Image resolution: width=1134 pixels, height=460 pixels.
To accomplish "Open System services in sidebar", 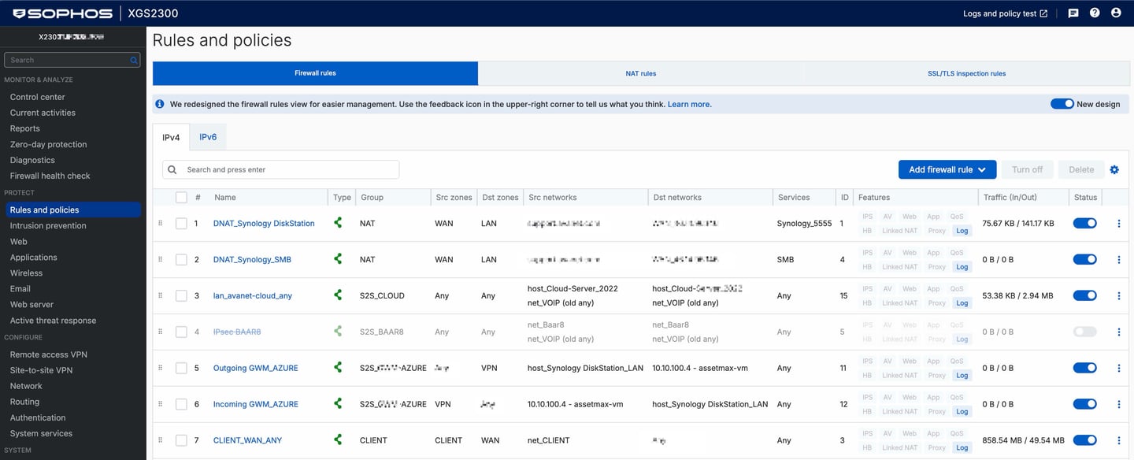I will pos(41,433).
